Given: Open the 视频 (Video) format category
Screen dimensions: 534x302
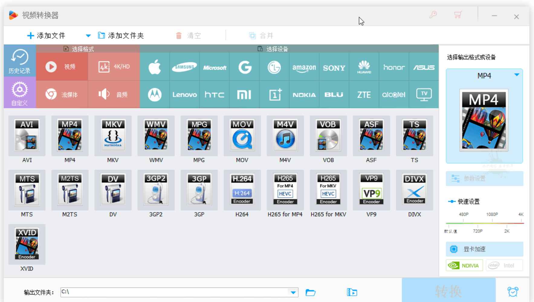Looking at the screenshot, I should (62, 67).
